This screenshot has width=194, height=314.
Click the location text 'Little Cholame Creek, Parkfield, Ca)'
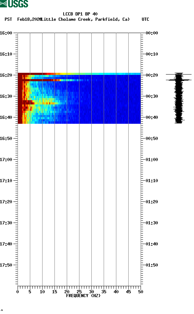pyautogui.click(x=85, y=19)
